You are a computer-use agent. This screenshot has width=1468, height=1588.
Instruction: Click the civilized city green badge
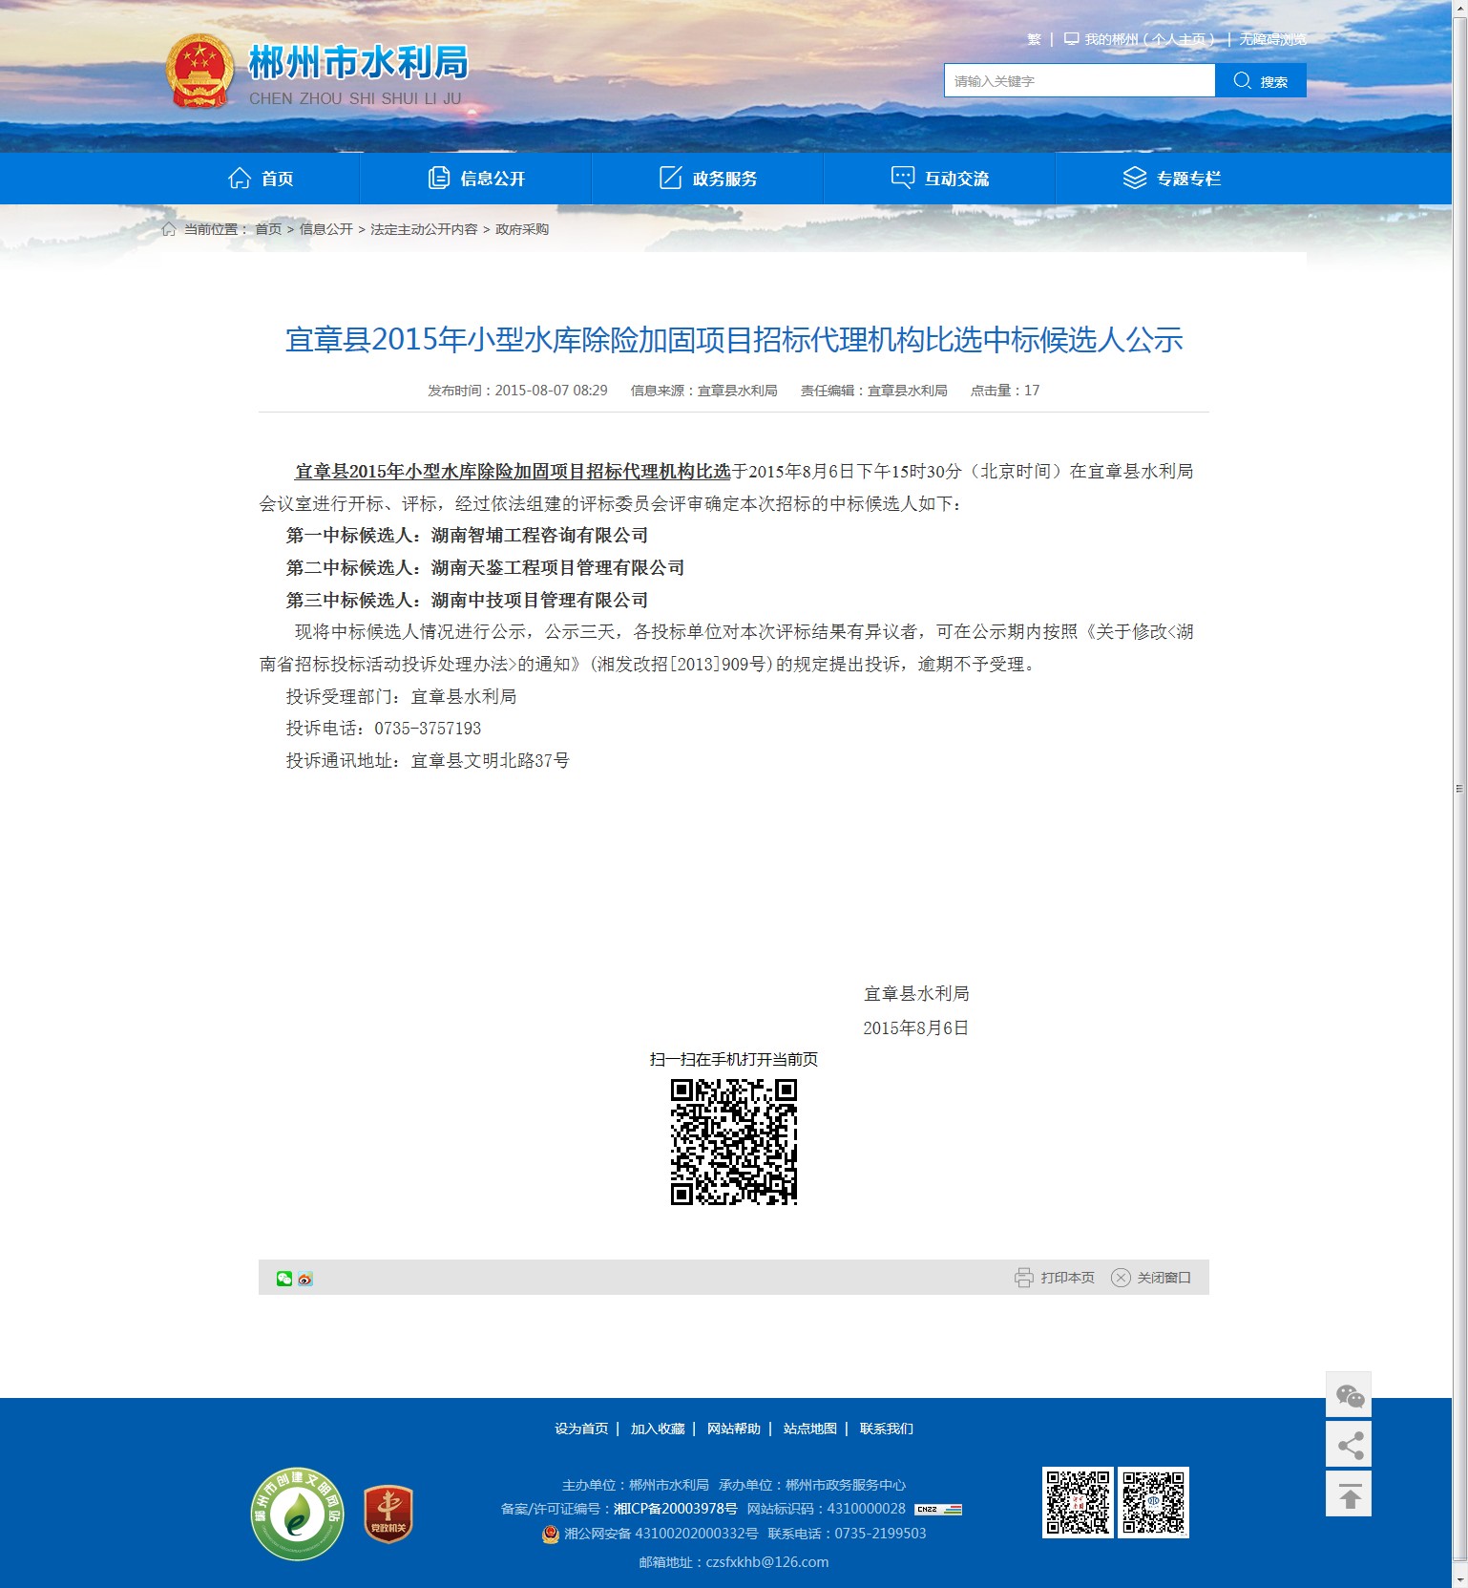point(297,1514)
